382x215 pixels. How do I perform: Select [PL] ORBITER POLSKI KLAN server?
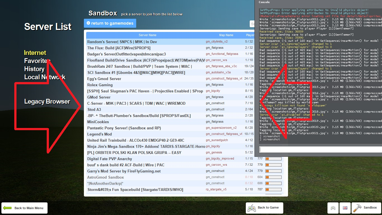click(170, 153)
